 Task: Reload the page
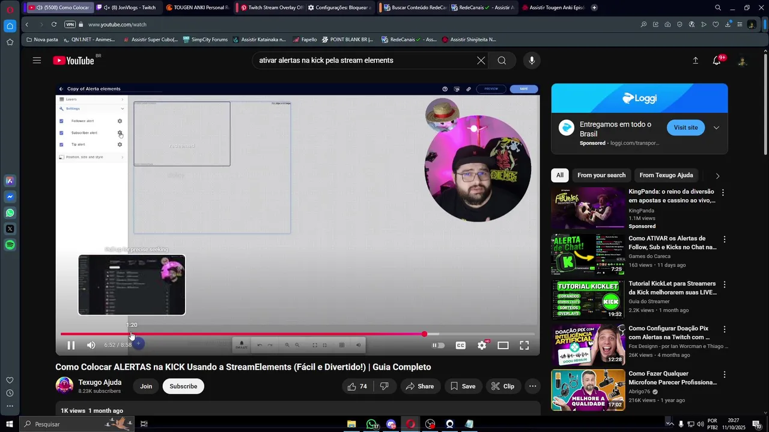[54, 25]
